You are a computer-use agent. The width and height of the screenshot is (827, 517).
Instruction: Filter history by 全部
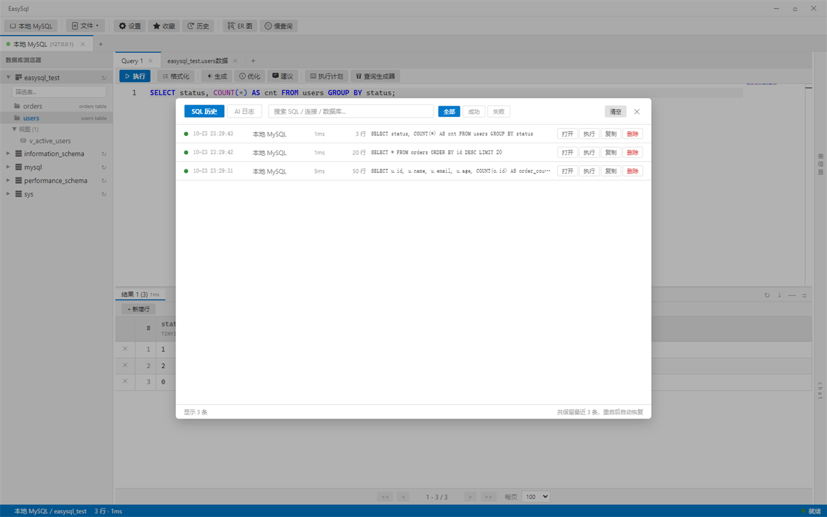(449, 112)
